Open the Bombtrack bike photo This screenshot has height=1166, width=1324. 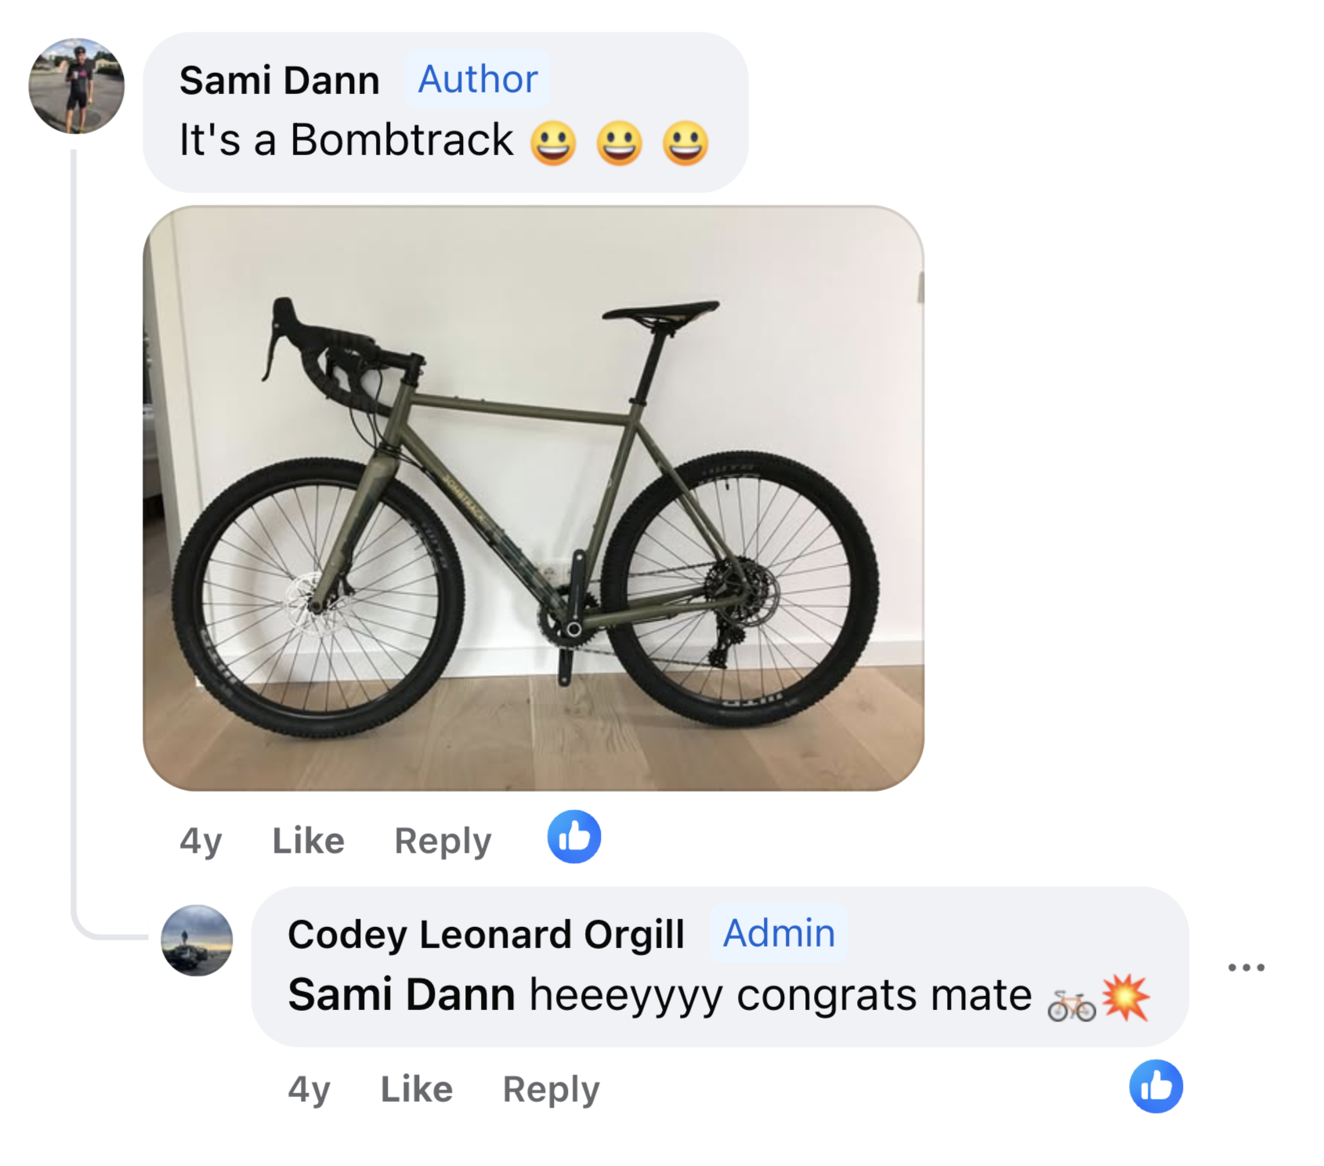(533, 498)
